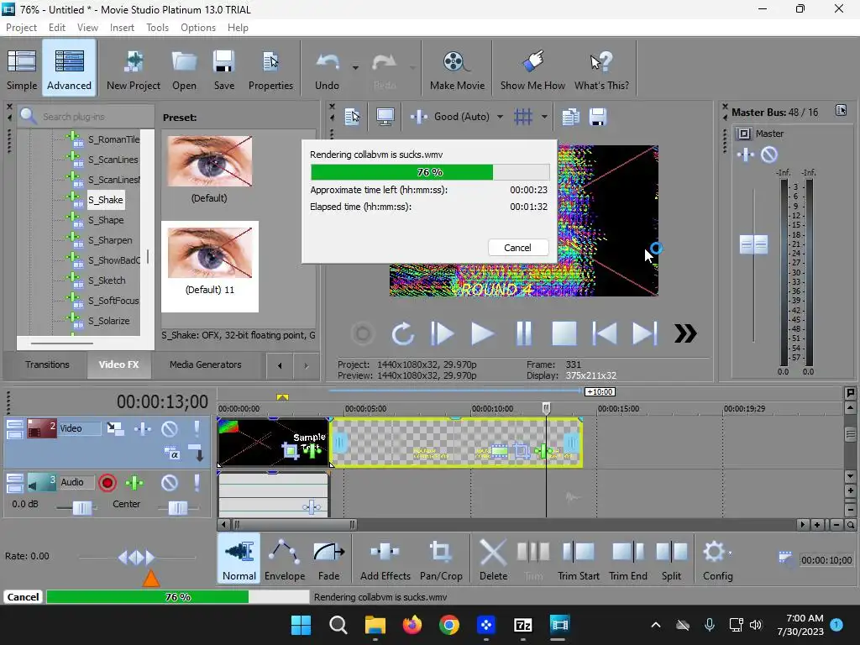This screenshot has width=860, height=645.
Task: Trim Start of selected clip
Action: (x=578, y=559)
